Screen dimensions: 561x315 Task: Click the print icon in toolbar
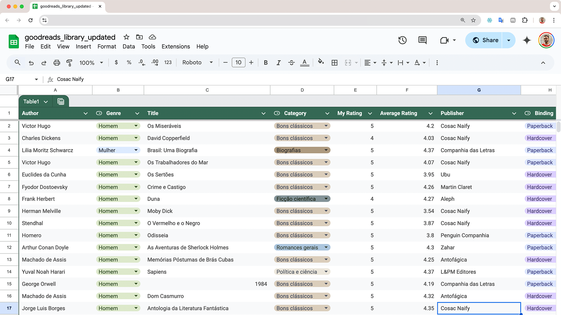[57, 63]
